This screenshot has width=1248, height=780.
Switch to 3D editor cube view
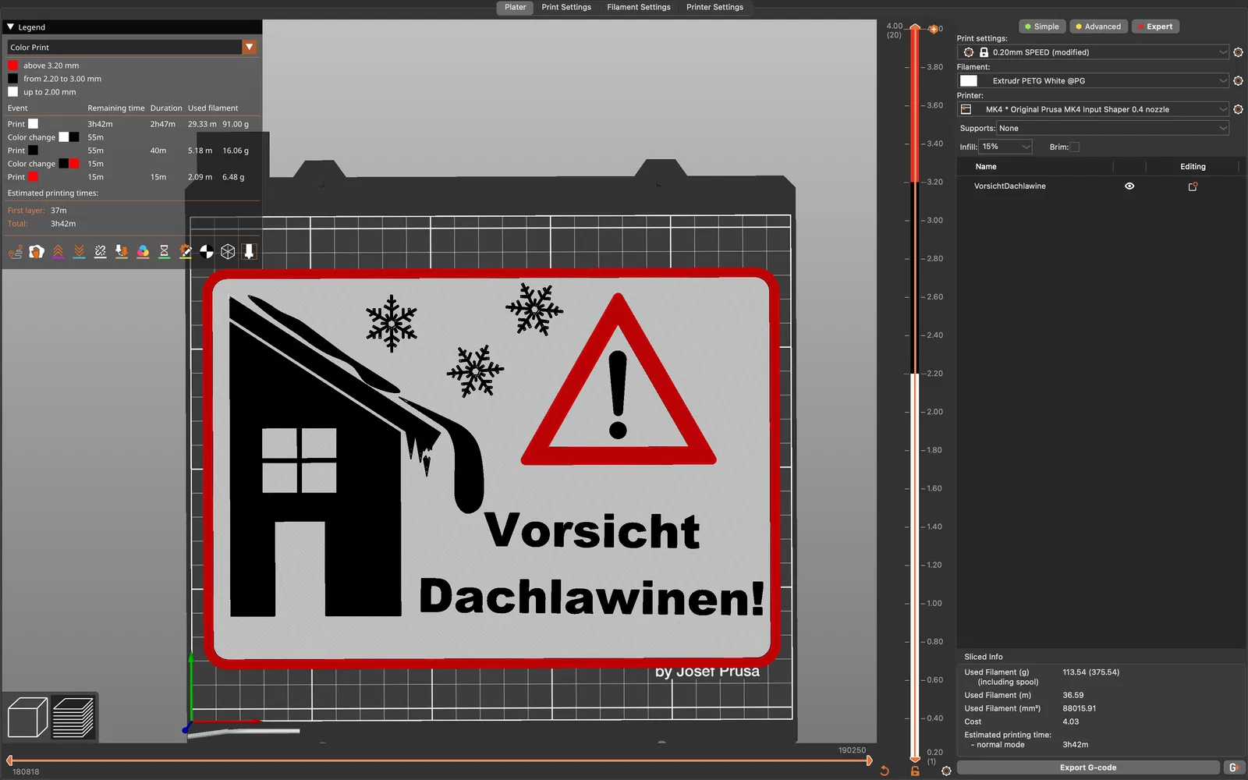coord(27,717)
